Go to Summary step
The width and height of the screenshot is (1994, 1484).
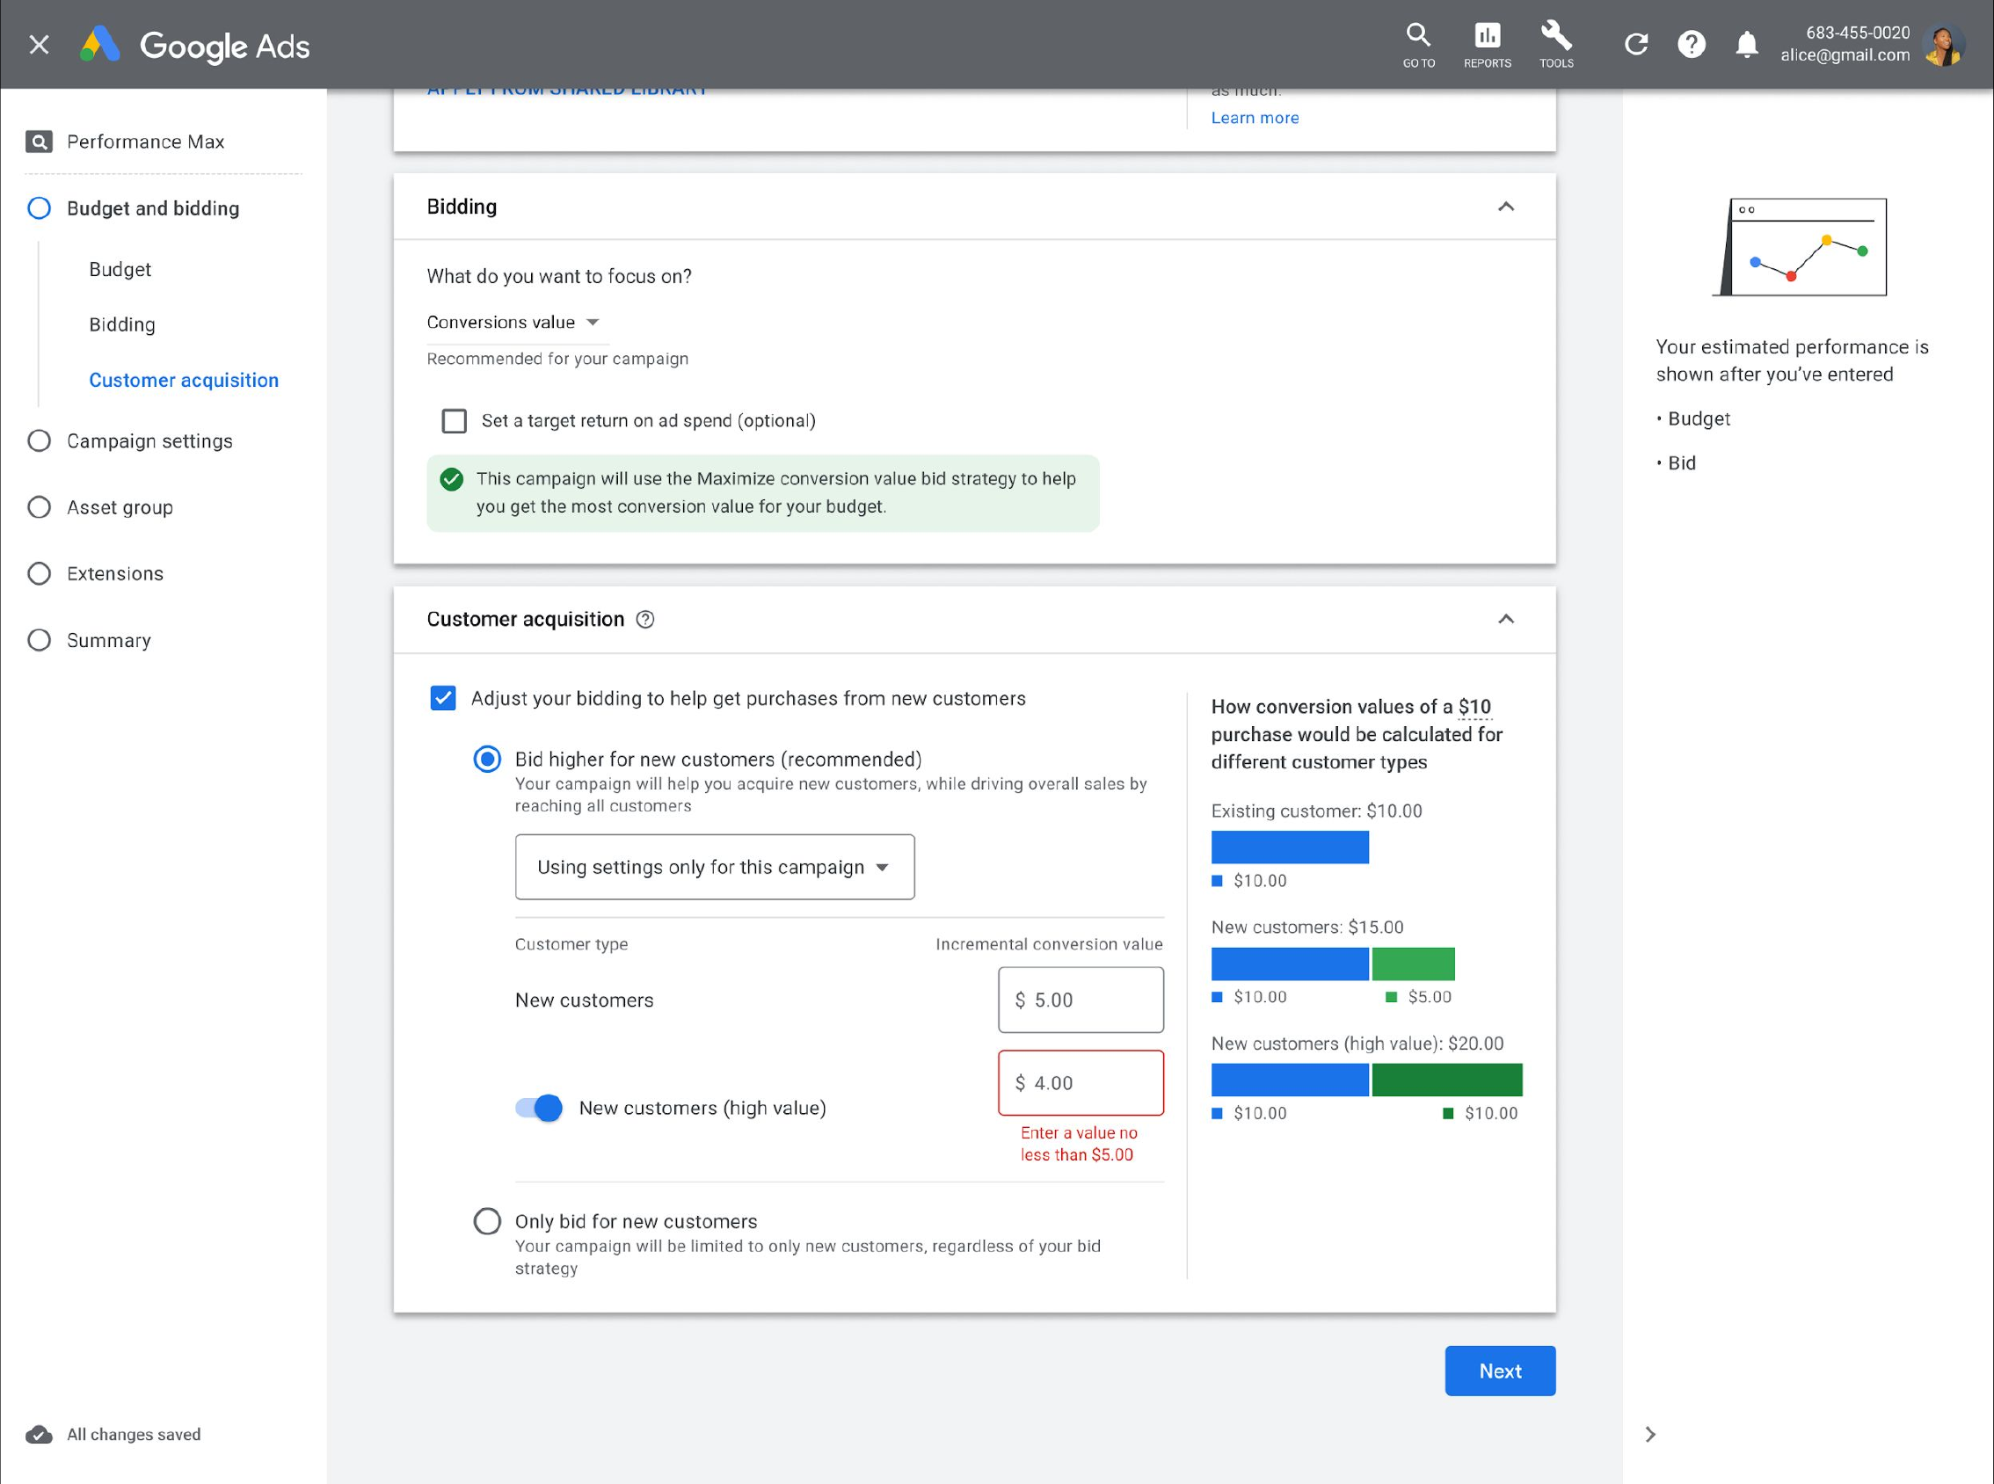(109, 641)
